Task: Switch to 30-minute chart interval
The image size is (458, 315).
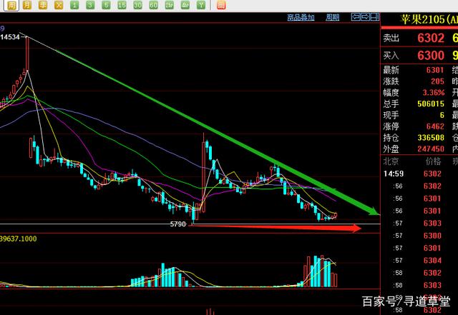Action: [x=137, y=5]
